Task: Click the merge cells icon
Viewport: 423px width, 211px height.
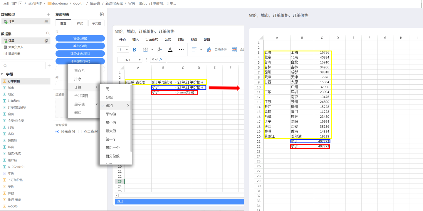Action: tap(234, 50)
